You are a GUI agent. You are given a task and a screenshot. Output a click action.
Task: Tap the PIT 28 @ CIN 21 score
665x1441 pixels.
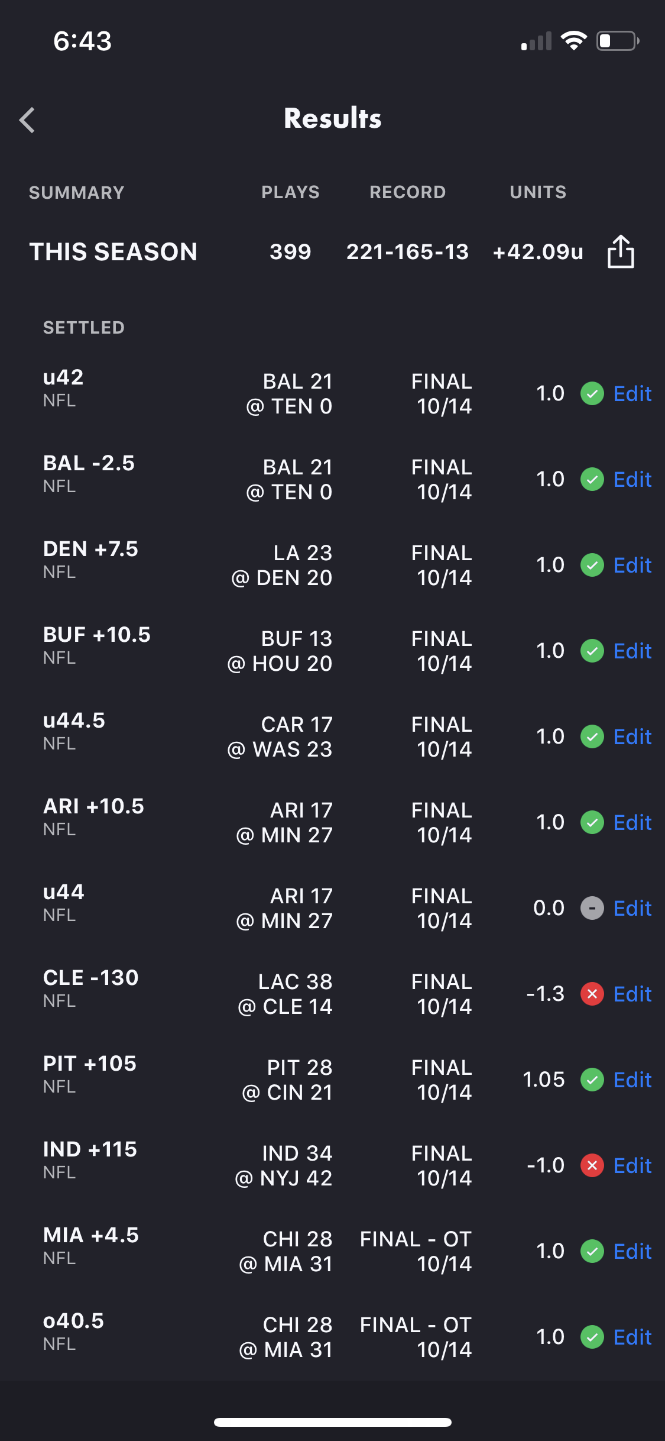coord(287,1080)
